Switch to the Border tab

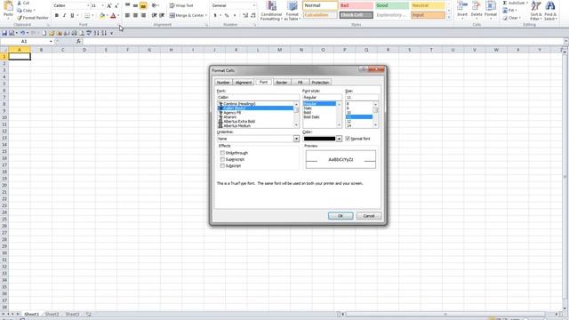coord(282,83)
